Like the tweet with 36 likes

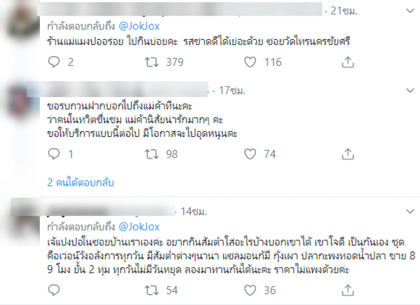(x=249, y=290)
